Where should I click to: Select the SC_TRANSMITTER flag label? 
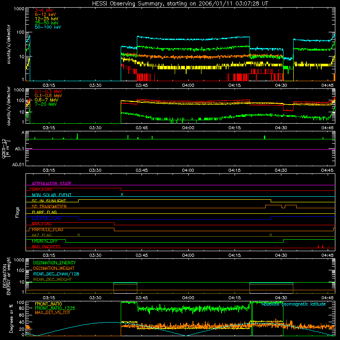tap(49, 207)
